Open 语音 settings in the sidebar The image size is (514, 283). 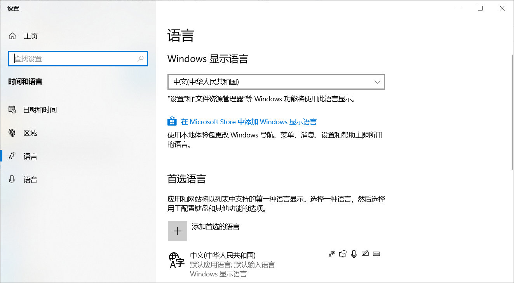point(12,179)
